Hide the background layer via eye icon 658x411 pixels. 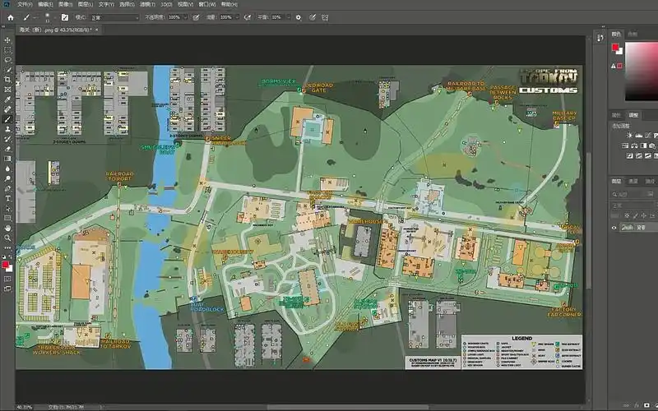[x=614, y=228]
